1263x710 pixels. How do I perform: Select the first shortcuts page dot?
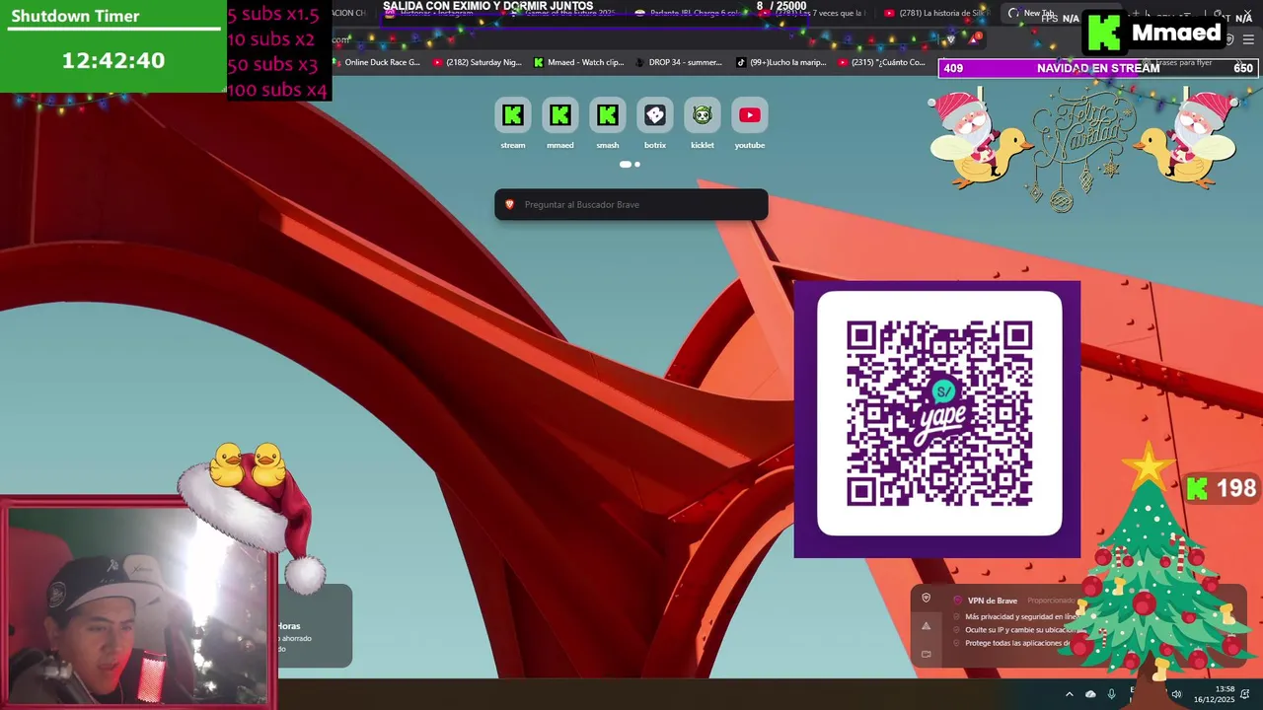pos(625,165)
